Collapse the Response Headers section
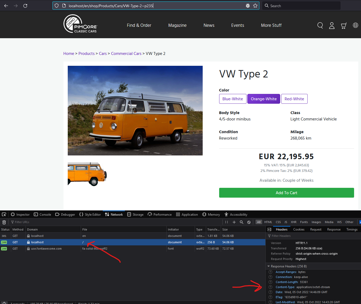The height and width of the screenshot is (304, 361). [268, 266]
